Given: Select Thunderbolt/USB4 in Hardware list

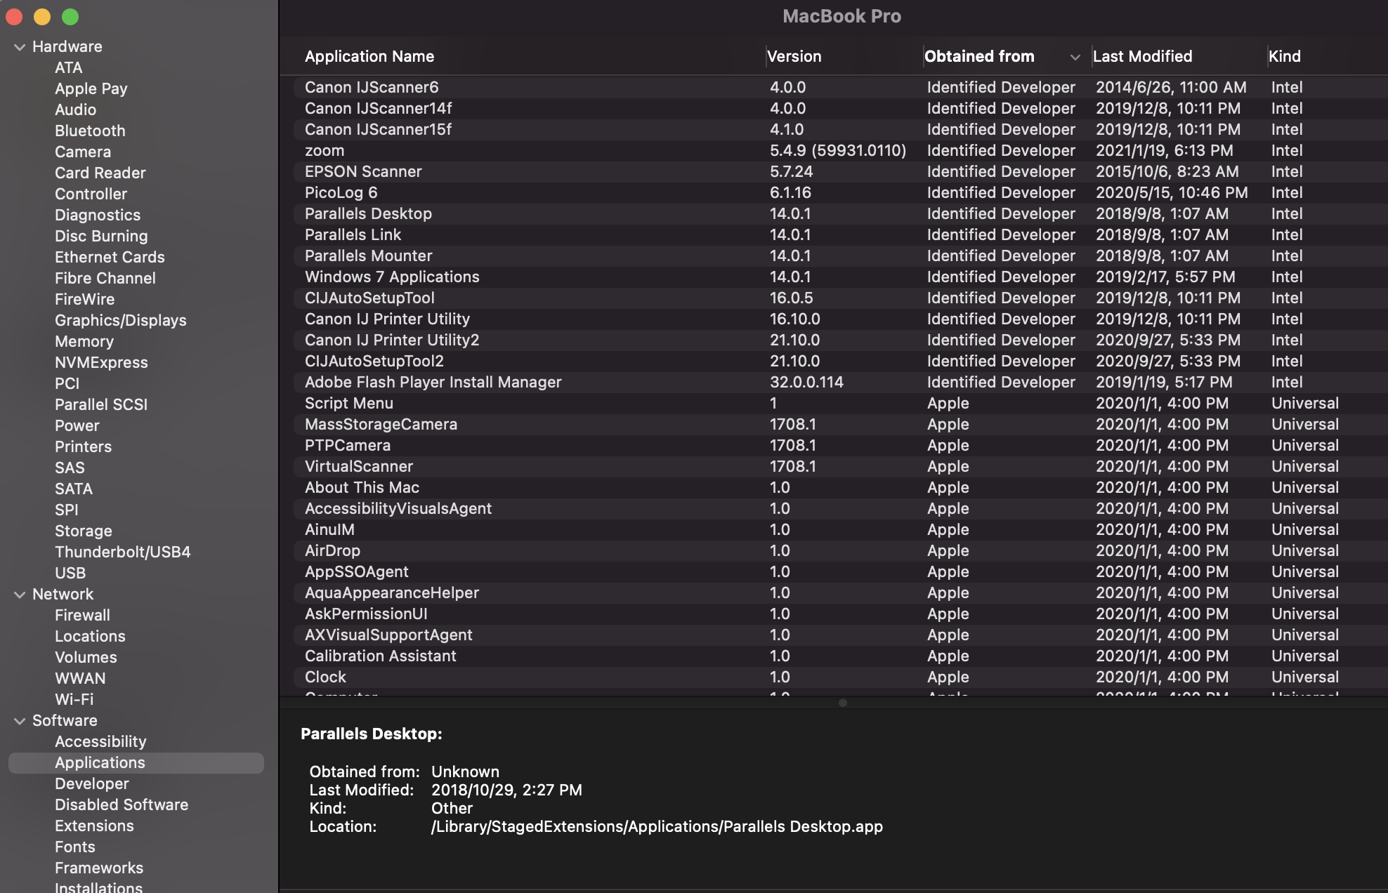Looking at the screenshot, I should click(122, 552).
